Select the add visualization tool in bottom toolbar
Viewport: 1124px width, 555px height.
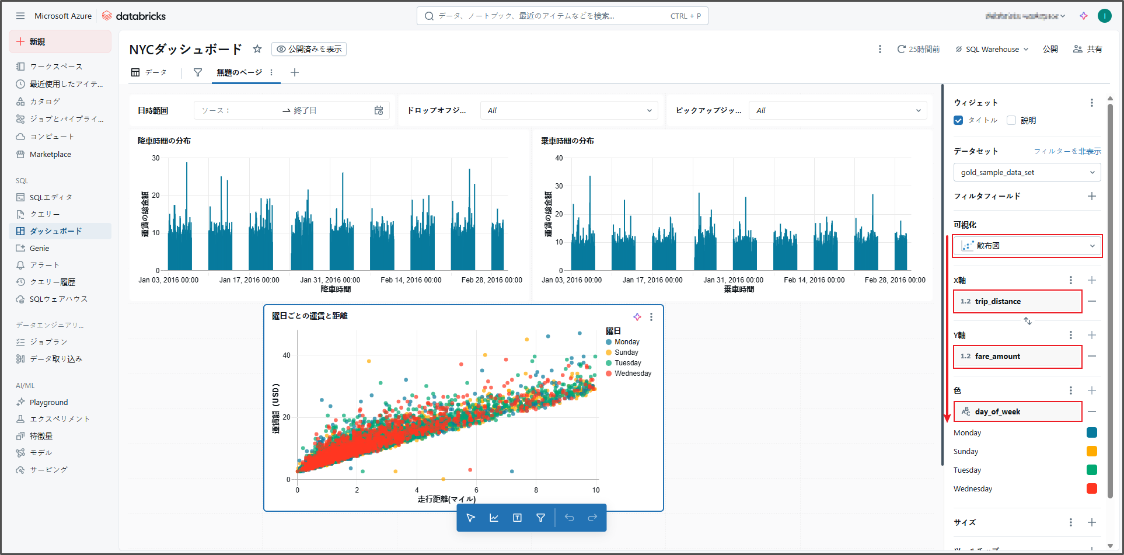[494, 518]
